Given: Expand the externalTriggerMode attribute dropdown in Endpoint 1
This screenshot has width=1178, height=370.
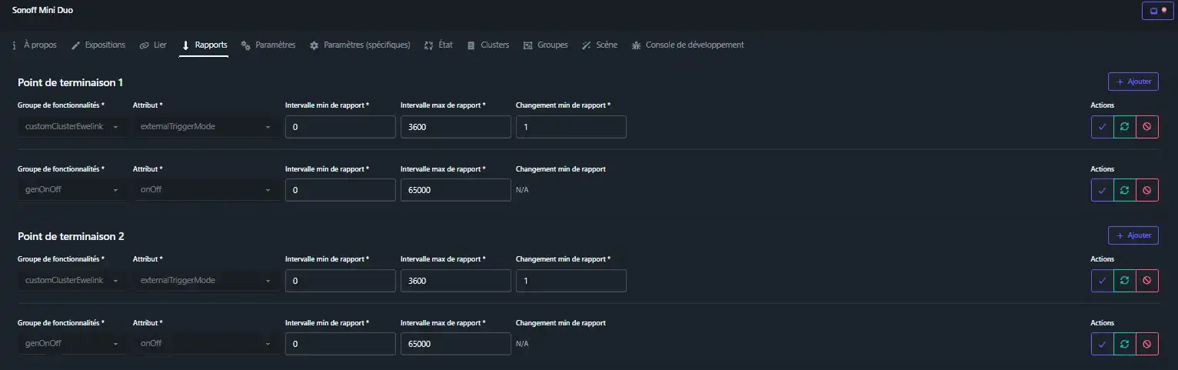Looking at the screenshot, I should point(205,127).
